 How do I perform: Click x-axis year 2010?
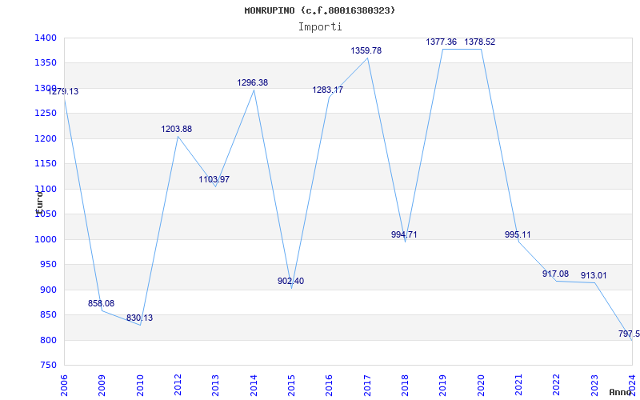(140, 386)
